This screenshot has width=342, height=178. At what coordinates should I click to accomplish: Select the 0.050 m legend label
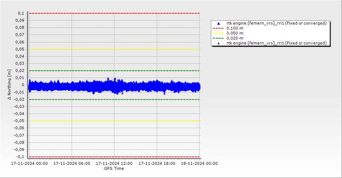[235, 33]
